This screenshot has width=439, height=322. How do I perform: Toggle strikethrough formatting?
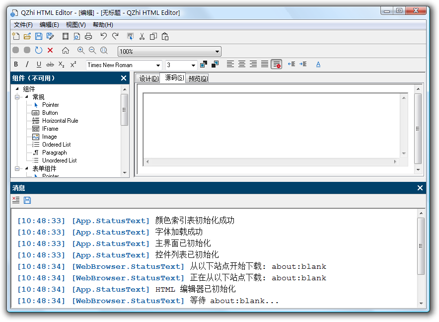[x=50, y=65]
